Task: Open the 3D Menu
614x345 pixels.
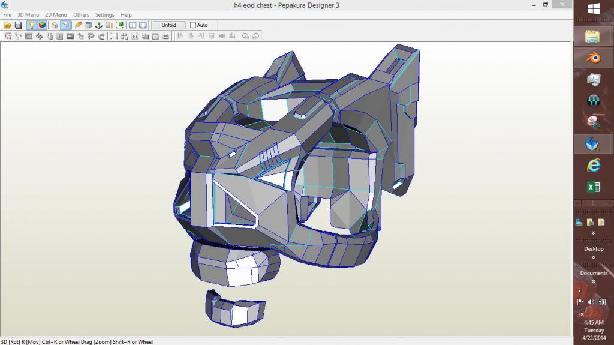Action: 28,14
